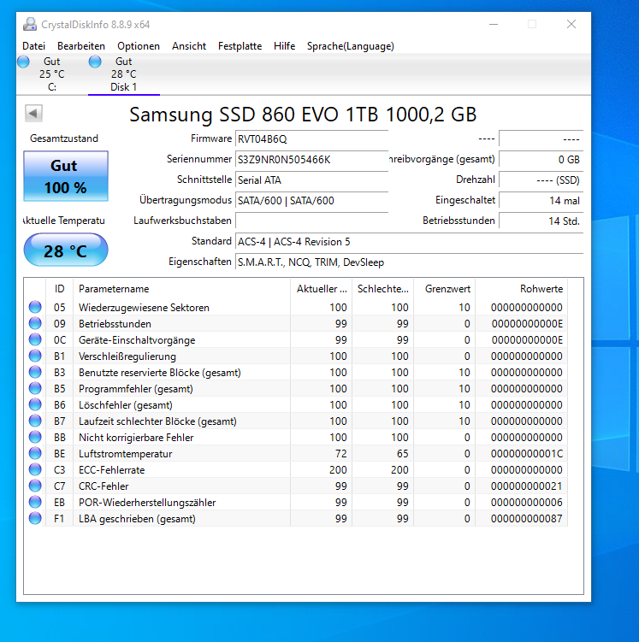Click raw value 00000000001C
This screenshot has width=639, height=642.
pyautogui.click(x=527, y=454)
